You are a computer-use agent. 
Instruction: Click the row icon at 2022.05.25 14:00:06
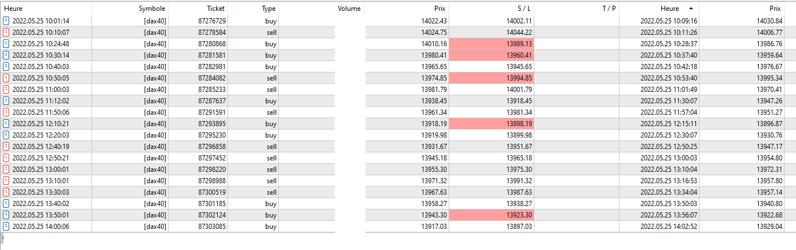pos(6,226)
